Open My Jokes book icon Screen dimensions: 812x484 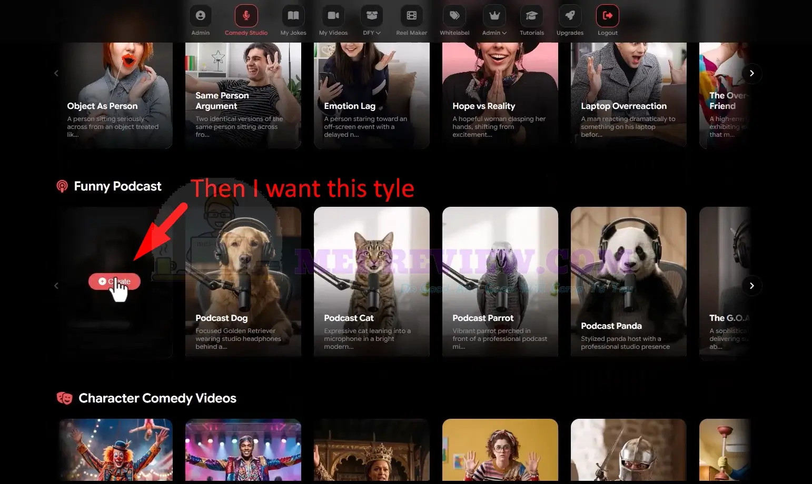[293, 16]
